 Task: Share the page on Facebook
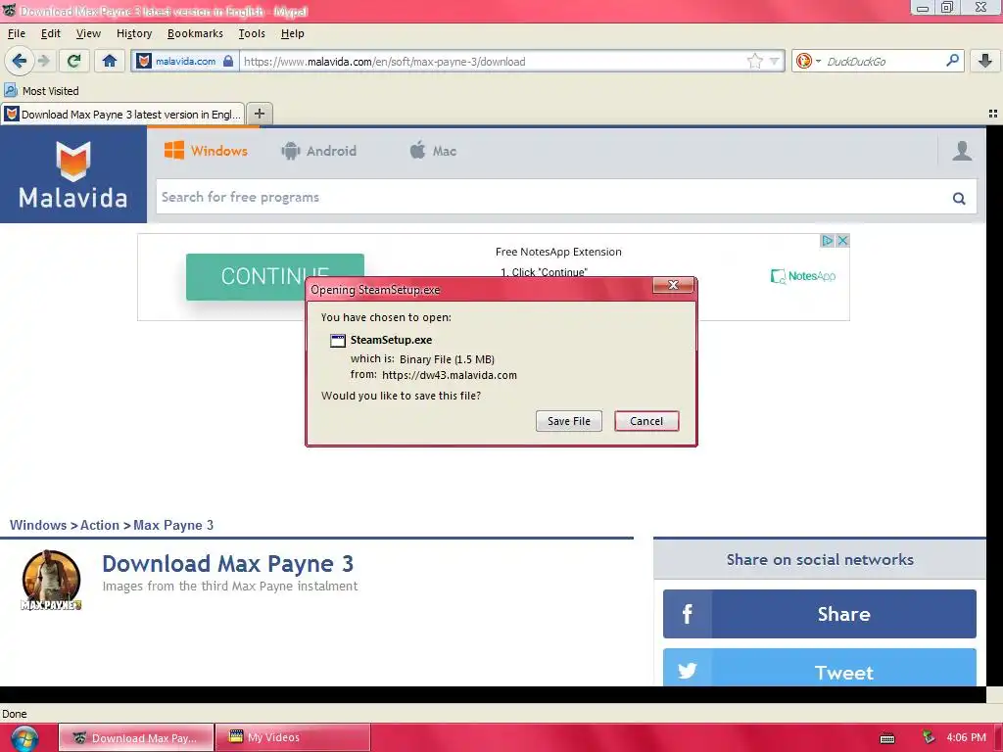[820, 614]
